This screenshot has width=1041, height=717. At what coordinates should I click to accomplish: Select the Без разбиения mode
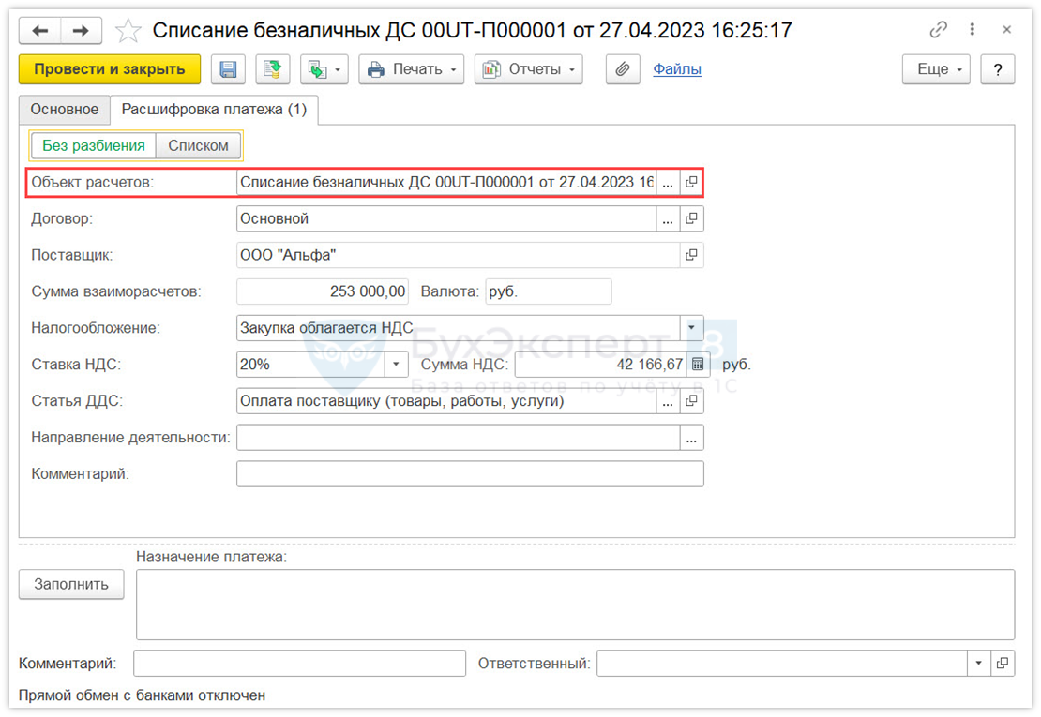(x=93, y=145)
